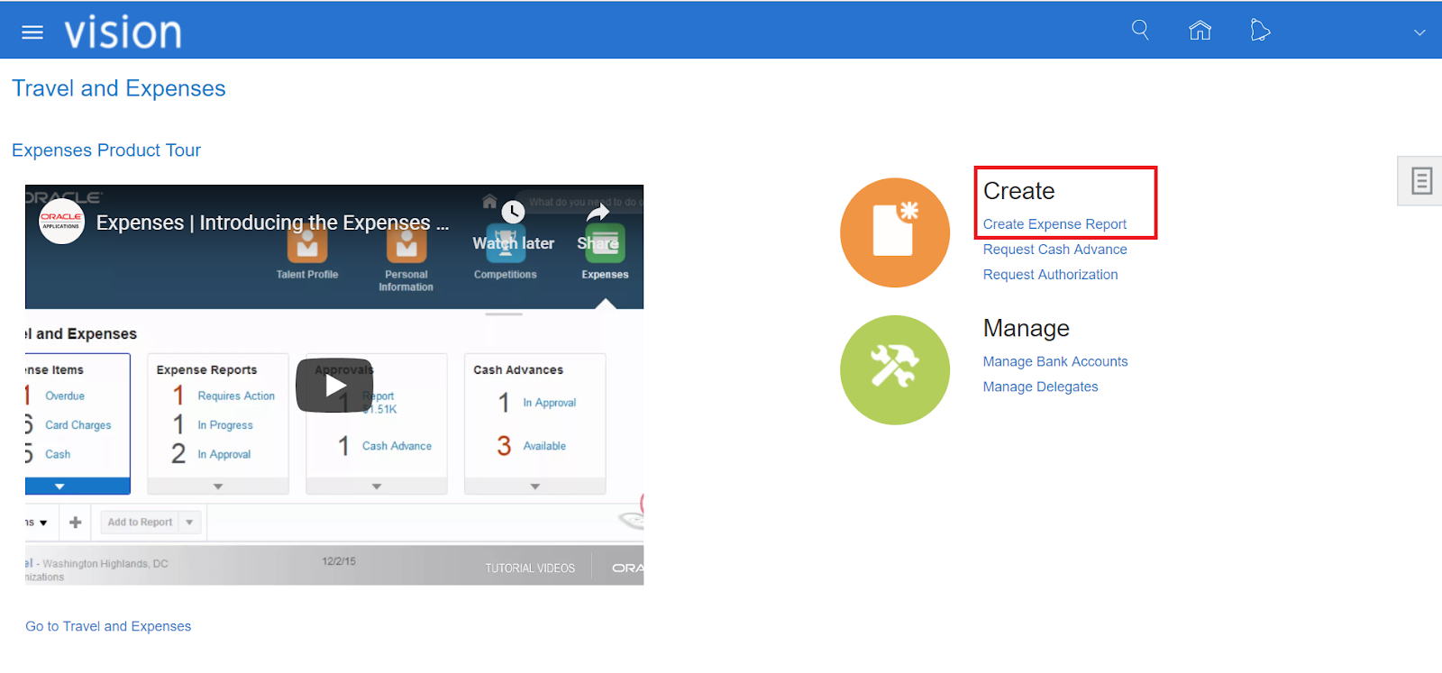Click Cash Advance under Approvals
The width and height of the screenshot is (1442, 673).
pyautogui.click(x=397, y=446)
